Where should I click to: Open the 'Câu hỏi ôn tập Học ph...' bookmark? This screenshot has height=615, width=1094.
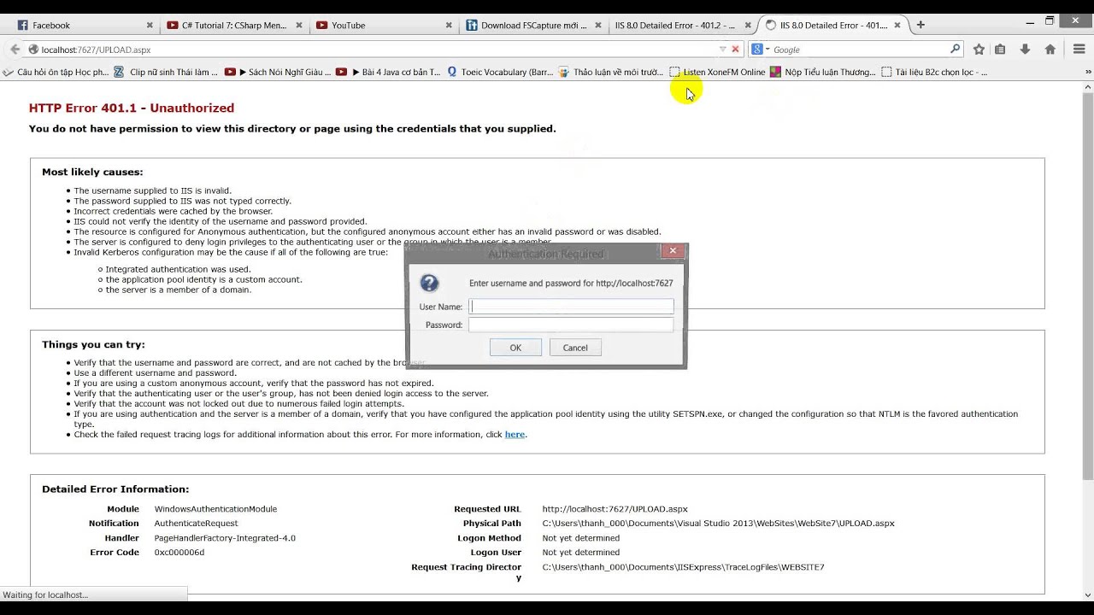(56, 73)
